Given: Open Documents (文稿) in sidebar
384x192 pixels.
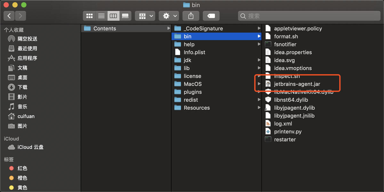Looking at the screenshot, I should pyautogui.click(x=18, y=68).
